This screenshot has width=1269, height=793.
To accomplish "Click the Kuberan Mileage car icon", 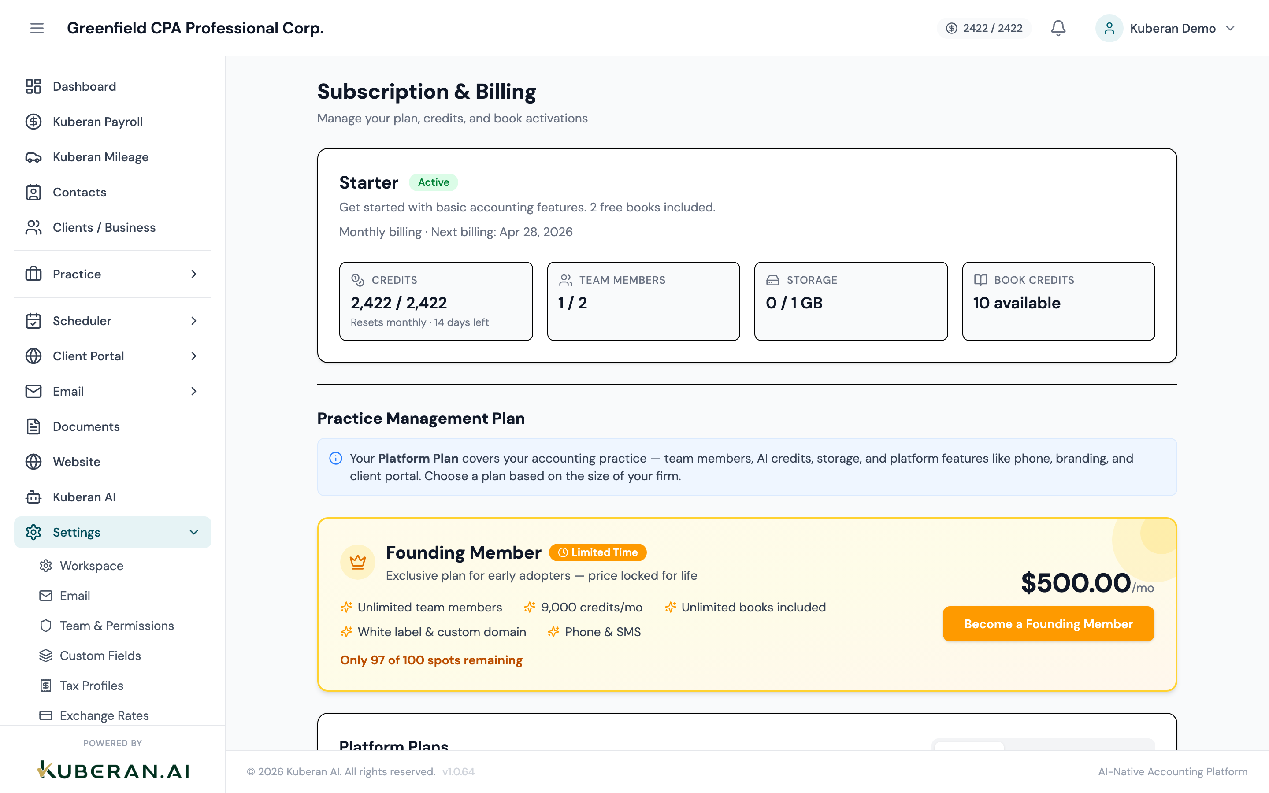I will [x=33, y=157].
